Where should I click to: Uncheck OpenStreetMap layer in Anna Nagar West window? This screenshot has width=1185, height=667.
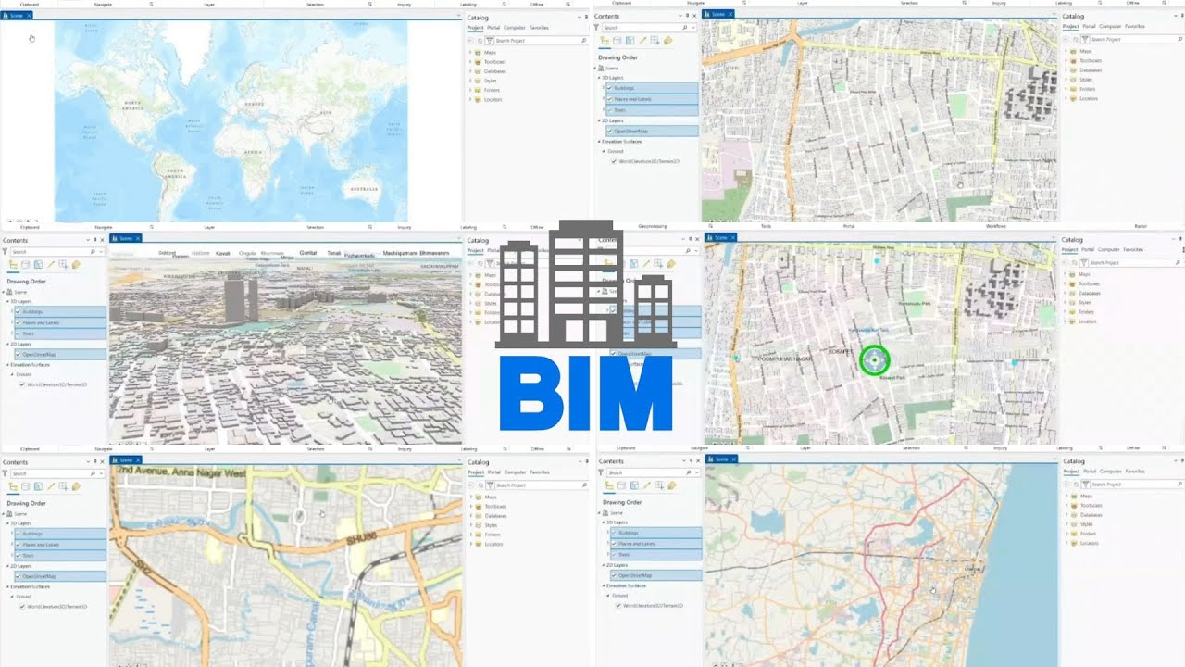(x=19, y=575)
